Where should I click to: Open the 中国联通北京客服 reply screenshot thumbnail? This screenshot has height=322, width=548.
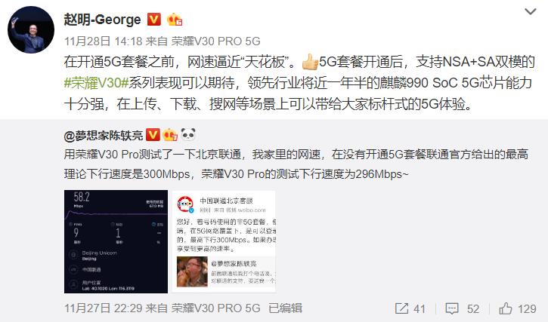tap(224, 241)
